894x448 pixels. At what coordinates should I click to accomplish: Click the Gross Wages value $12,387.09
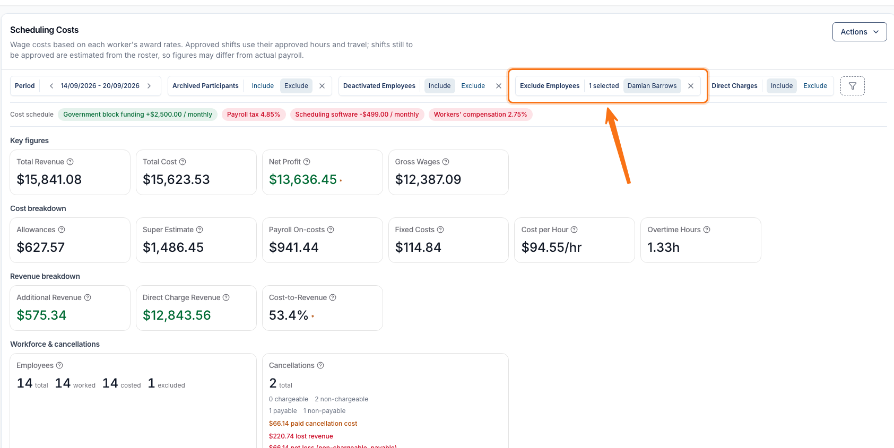click(x=428, y=180)
